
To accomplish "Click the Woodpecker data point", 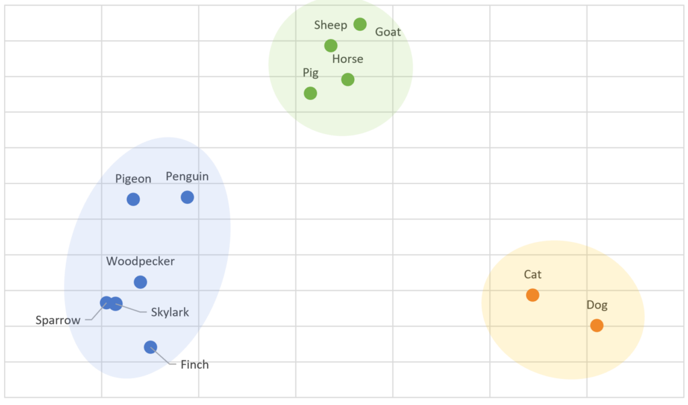I will point(140,282).
